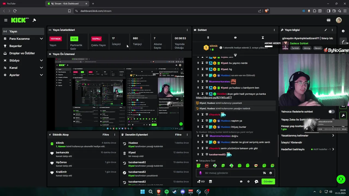Edit stream info with pencil icon
Viewport: 349px width, 196px height.
[x=326, y=30]
